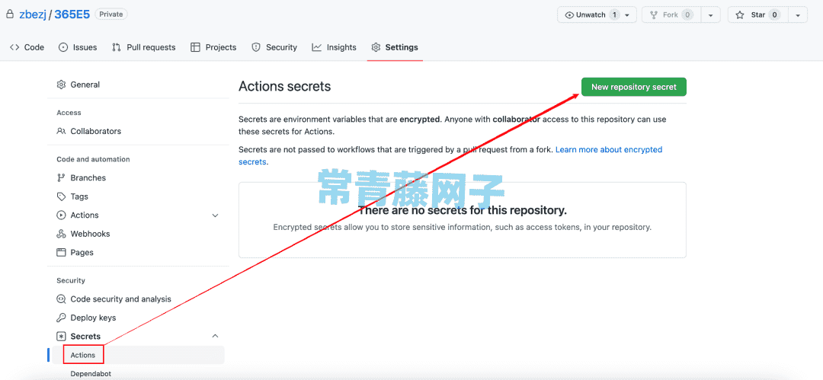Click the Fork icon
The width and height of the screenshot is (823, 380).
(x=654, y=14)
